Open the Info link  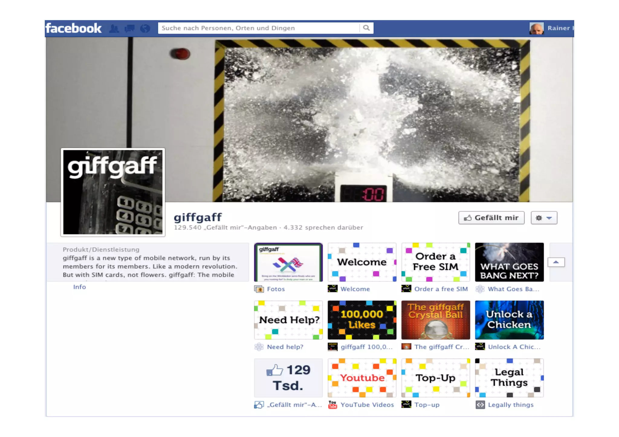click(x=79, y=287)
